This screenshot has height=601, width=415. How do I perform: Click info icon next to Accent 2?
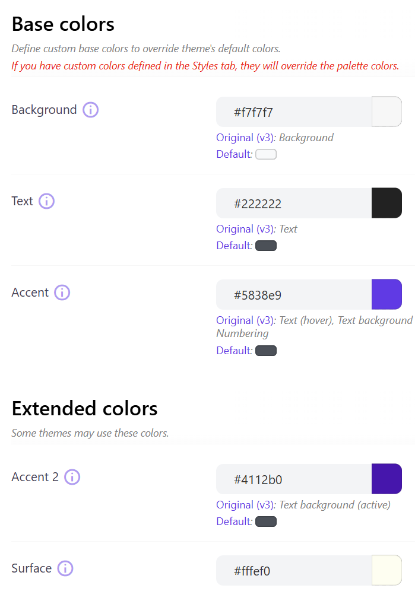click(72, 477)
